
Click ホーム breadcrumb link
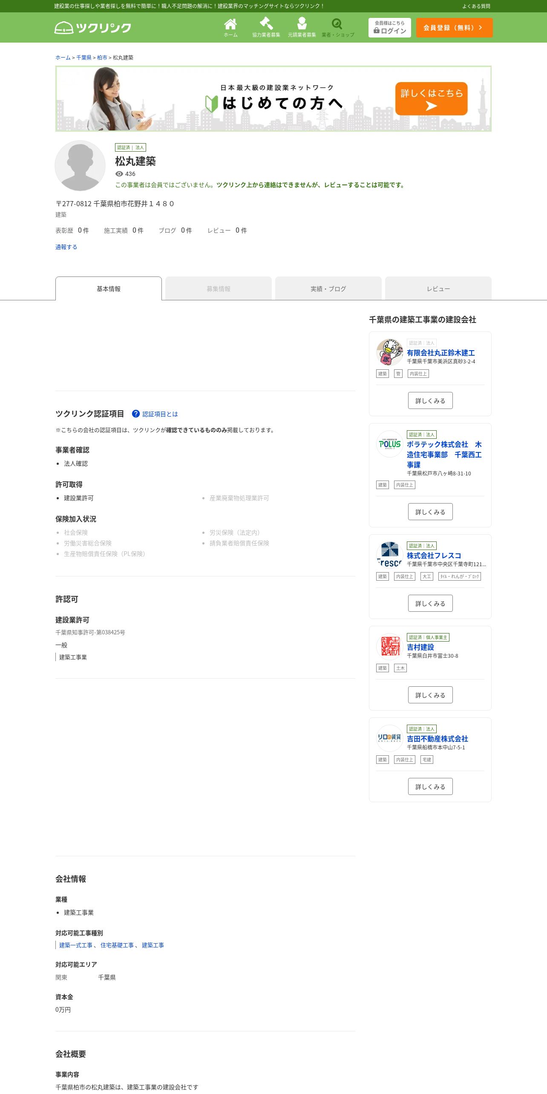[x=63, y=58]
